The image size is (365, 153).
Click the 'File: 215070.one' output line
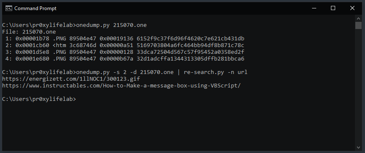(x=29, y=32)
